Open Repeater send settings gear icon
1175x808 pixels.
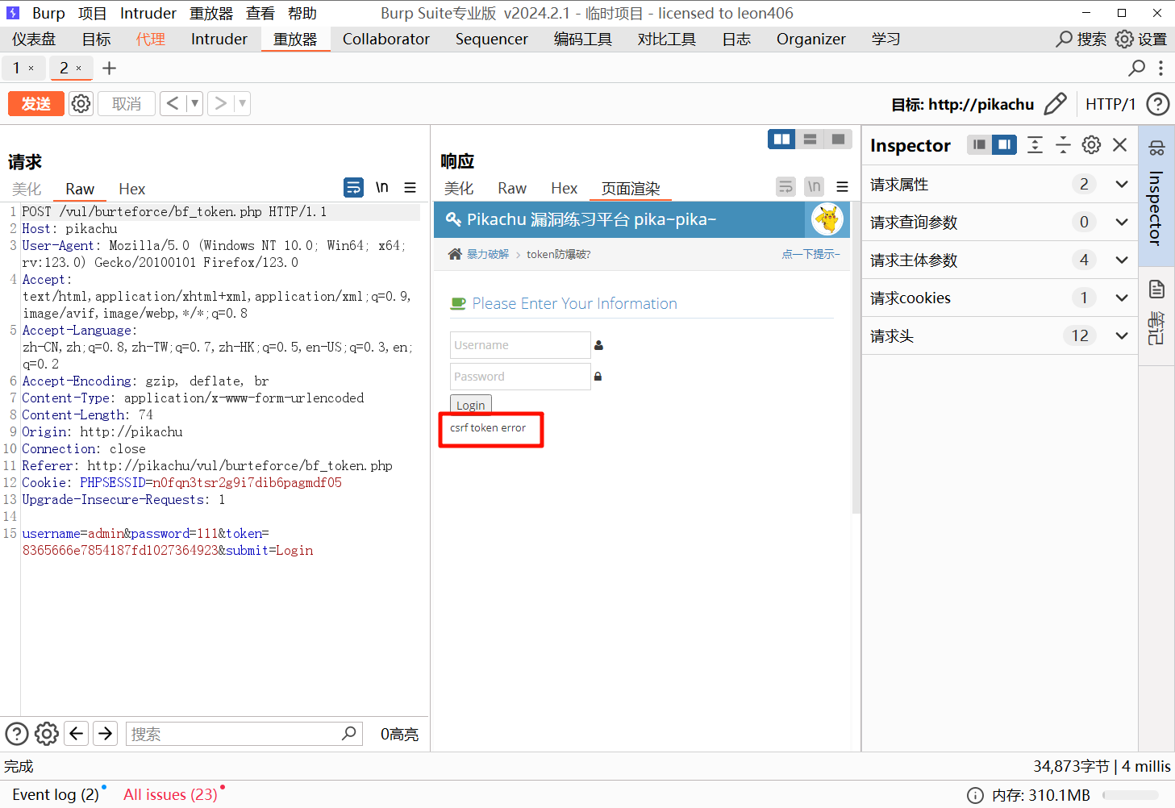(81, 104)
